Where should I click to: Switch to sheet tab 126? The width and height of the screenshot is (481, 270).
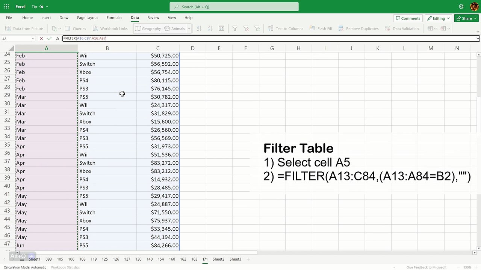pyautogui.click(x=116, y=259)
